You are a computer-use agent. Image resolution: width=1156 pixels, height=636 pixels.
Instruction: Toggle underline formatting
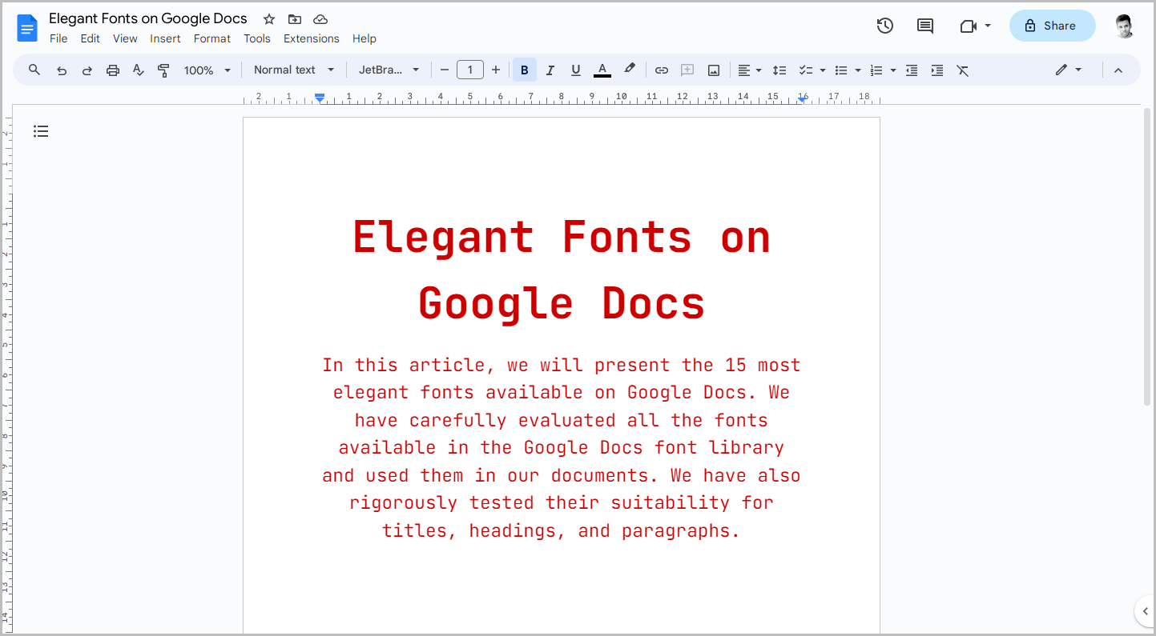coord(575,70)
